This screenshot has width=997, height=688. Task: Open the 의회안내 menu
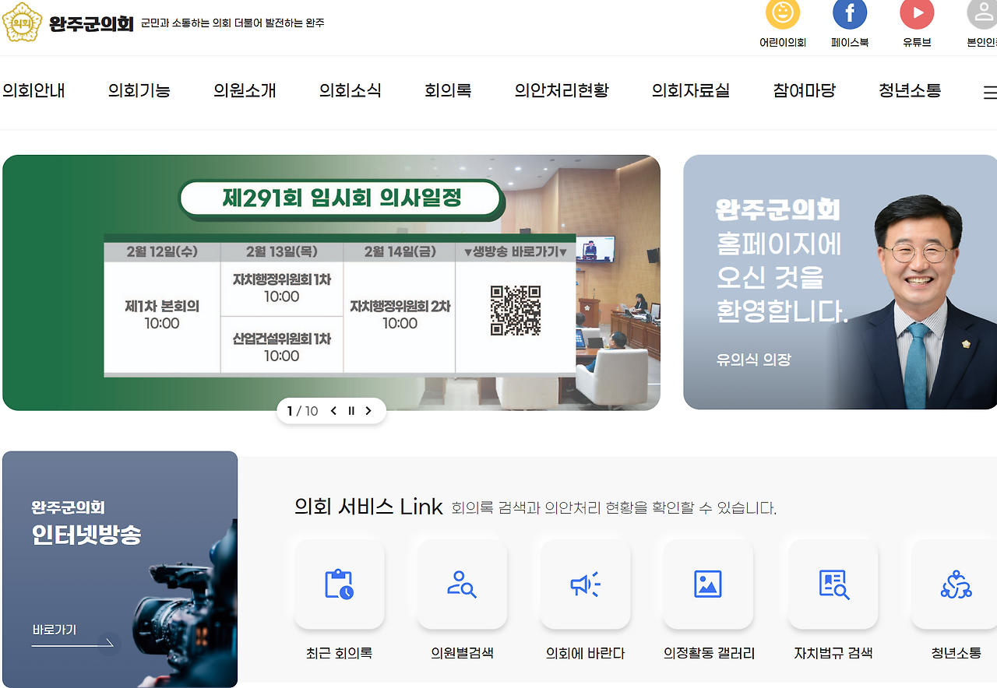click(x=33, y=90)
